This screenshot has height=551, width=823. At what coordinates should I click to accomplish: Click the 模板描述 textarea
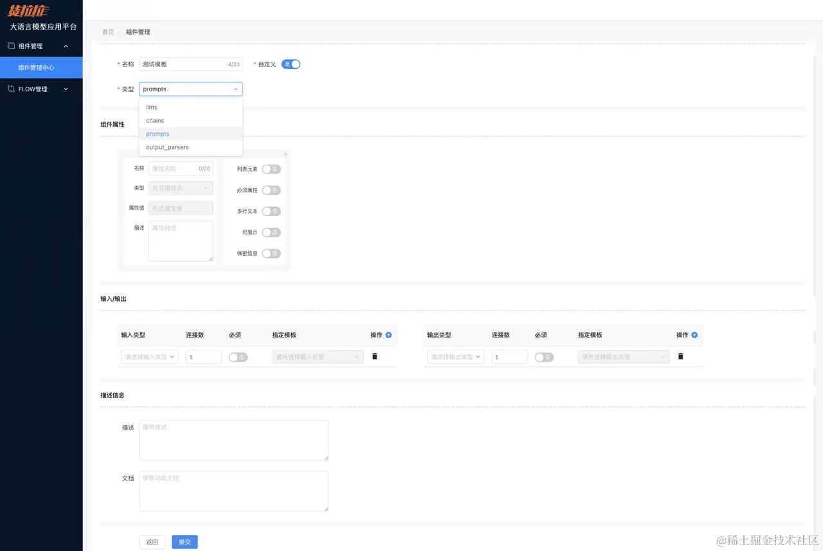click(234, 440)
